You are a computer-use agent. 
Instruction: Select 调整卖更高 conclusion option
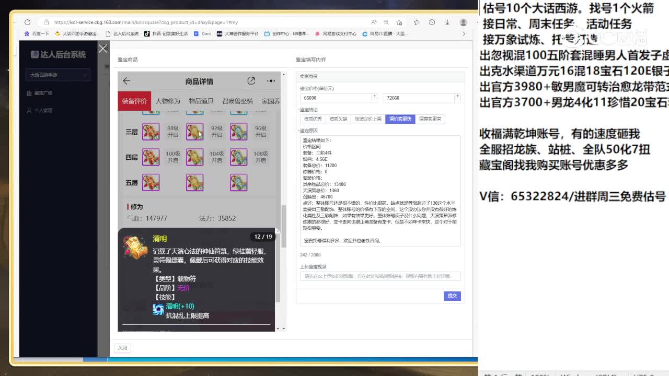pos(430,119)
